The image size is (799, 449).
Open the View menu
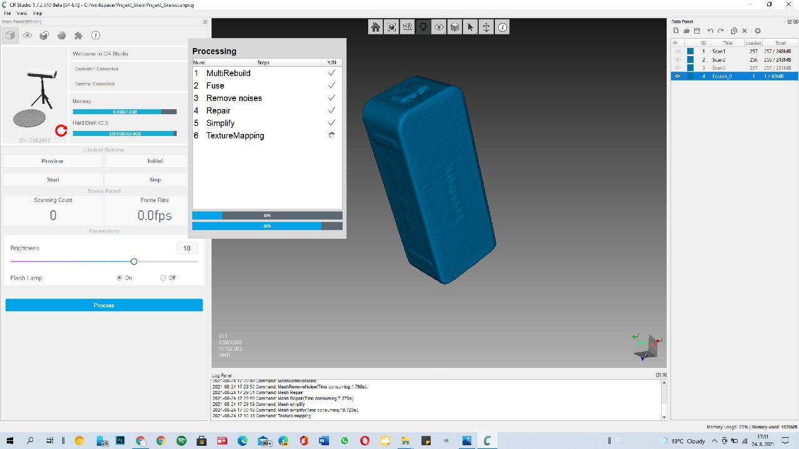(22, 13)
